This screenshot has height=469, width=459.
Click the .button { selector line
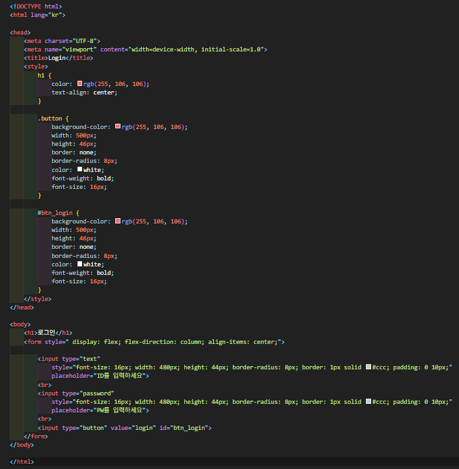click(53, 119)
